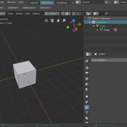Collapse the Collection tree arrow
127x127 pixels.
(90, 22)
